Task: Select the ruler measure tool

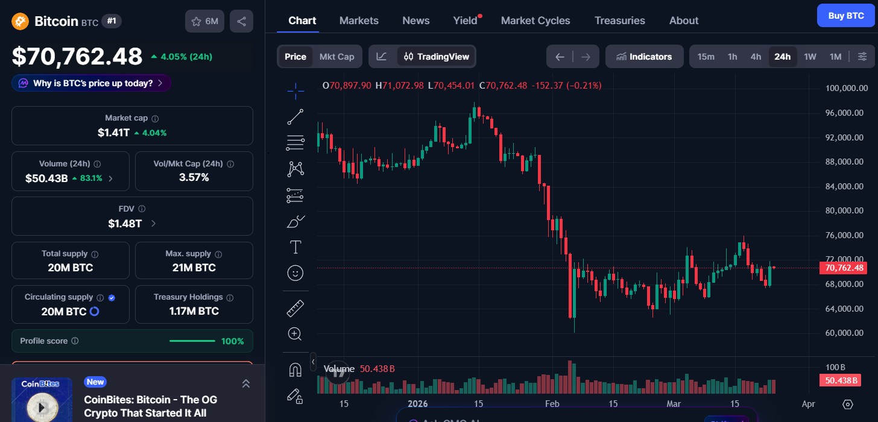Action: coord(295,307)
